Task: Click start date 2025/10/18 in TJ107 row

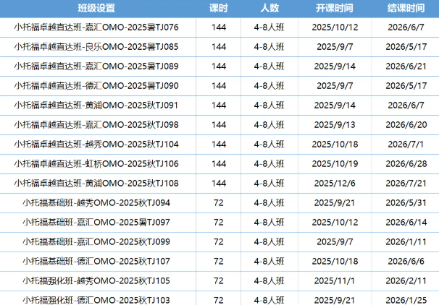Action: click(x=335, y=261)
